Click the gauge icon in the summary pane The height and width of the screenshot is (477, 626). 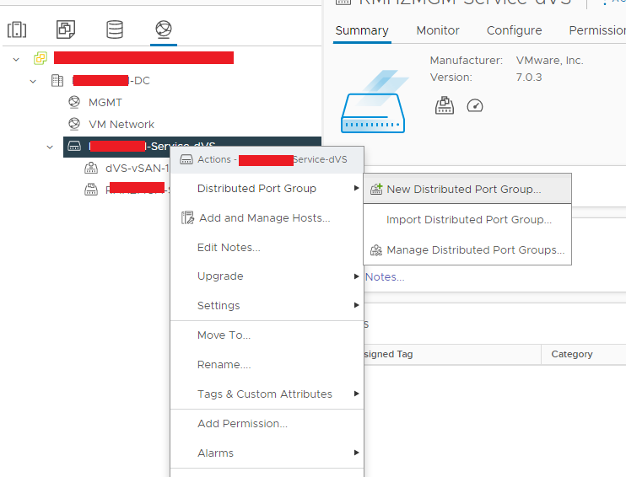point(475,106)
